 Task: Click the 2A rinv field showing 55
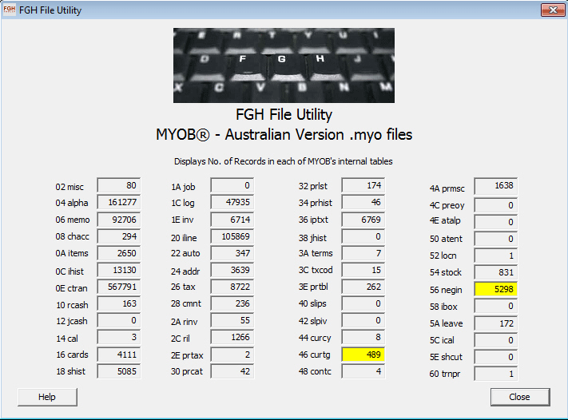(x=232, y=320)
